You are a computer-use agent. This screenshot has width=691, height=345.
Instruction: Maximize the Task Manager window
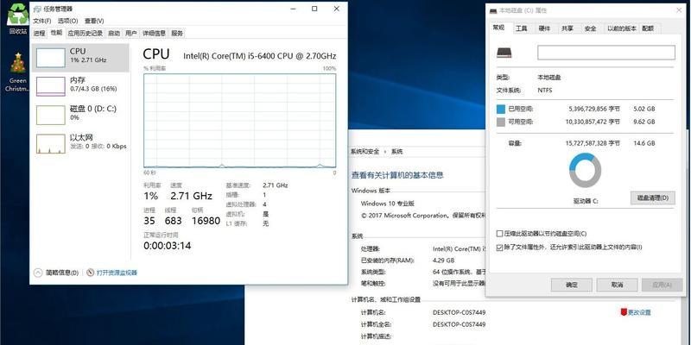click(314, 9)
